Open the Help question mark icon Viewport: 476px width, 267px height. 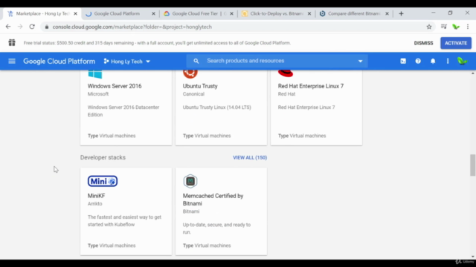[x=418, y=61]
